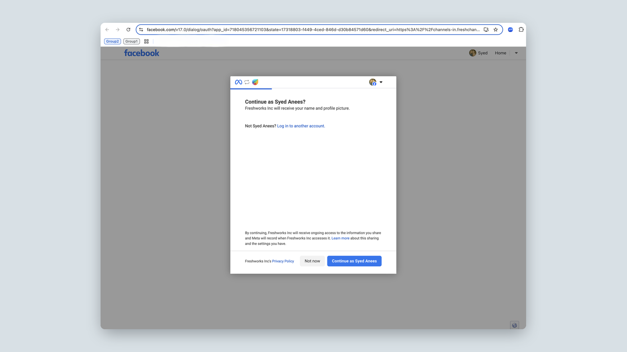Click the Facebook logo in header
The image size is (627, 352).
click(x=142, y=53)
